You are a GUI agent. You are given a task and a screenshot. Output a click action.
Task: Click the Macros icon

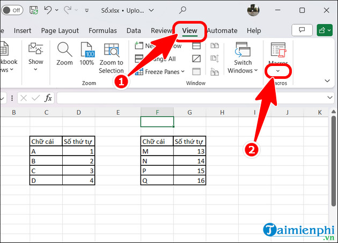(x=278, y=50)
